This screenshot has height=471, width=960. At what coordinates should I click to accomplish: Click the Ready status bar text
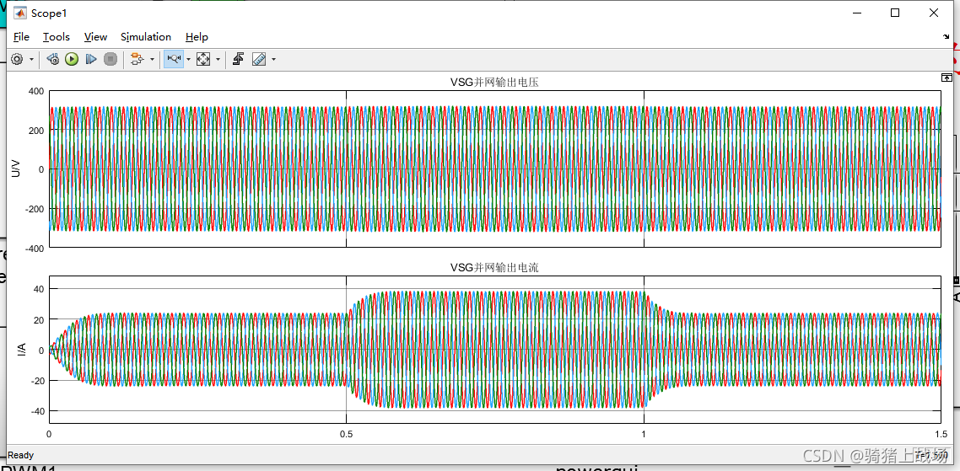pos(21,455)
